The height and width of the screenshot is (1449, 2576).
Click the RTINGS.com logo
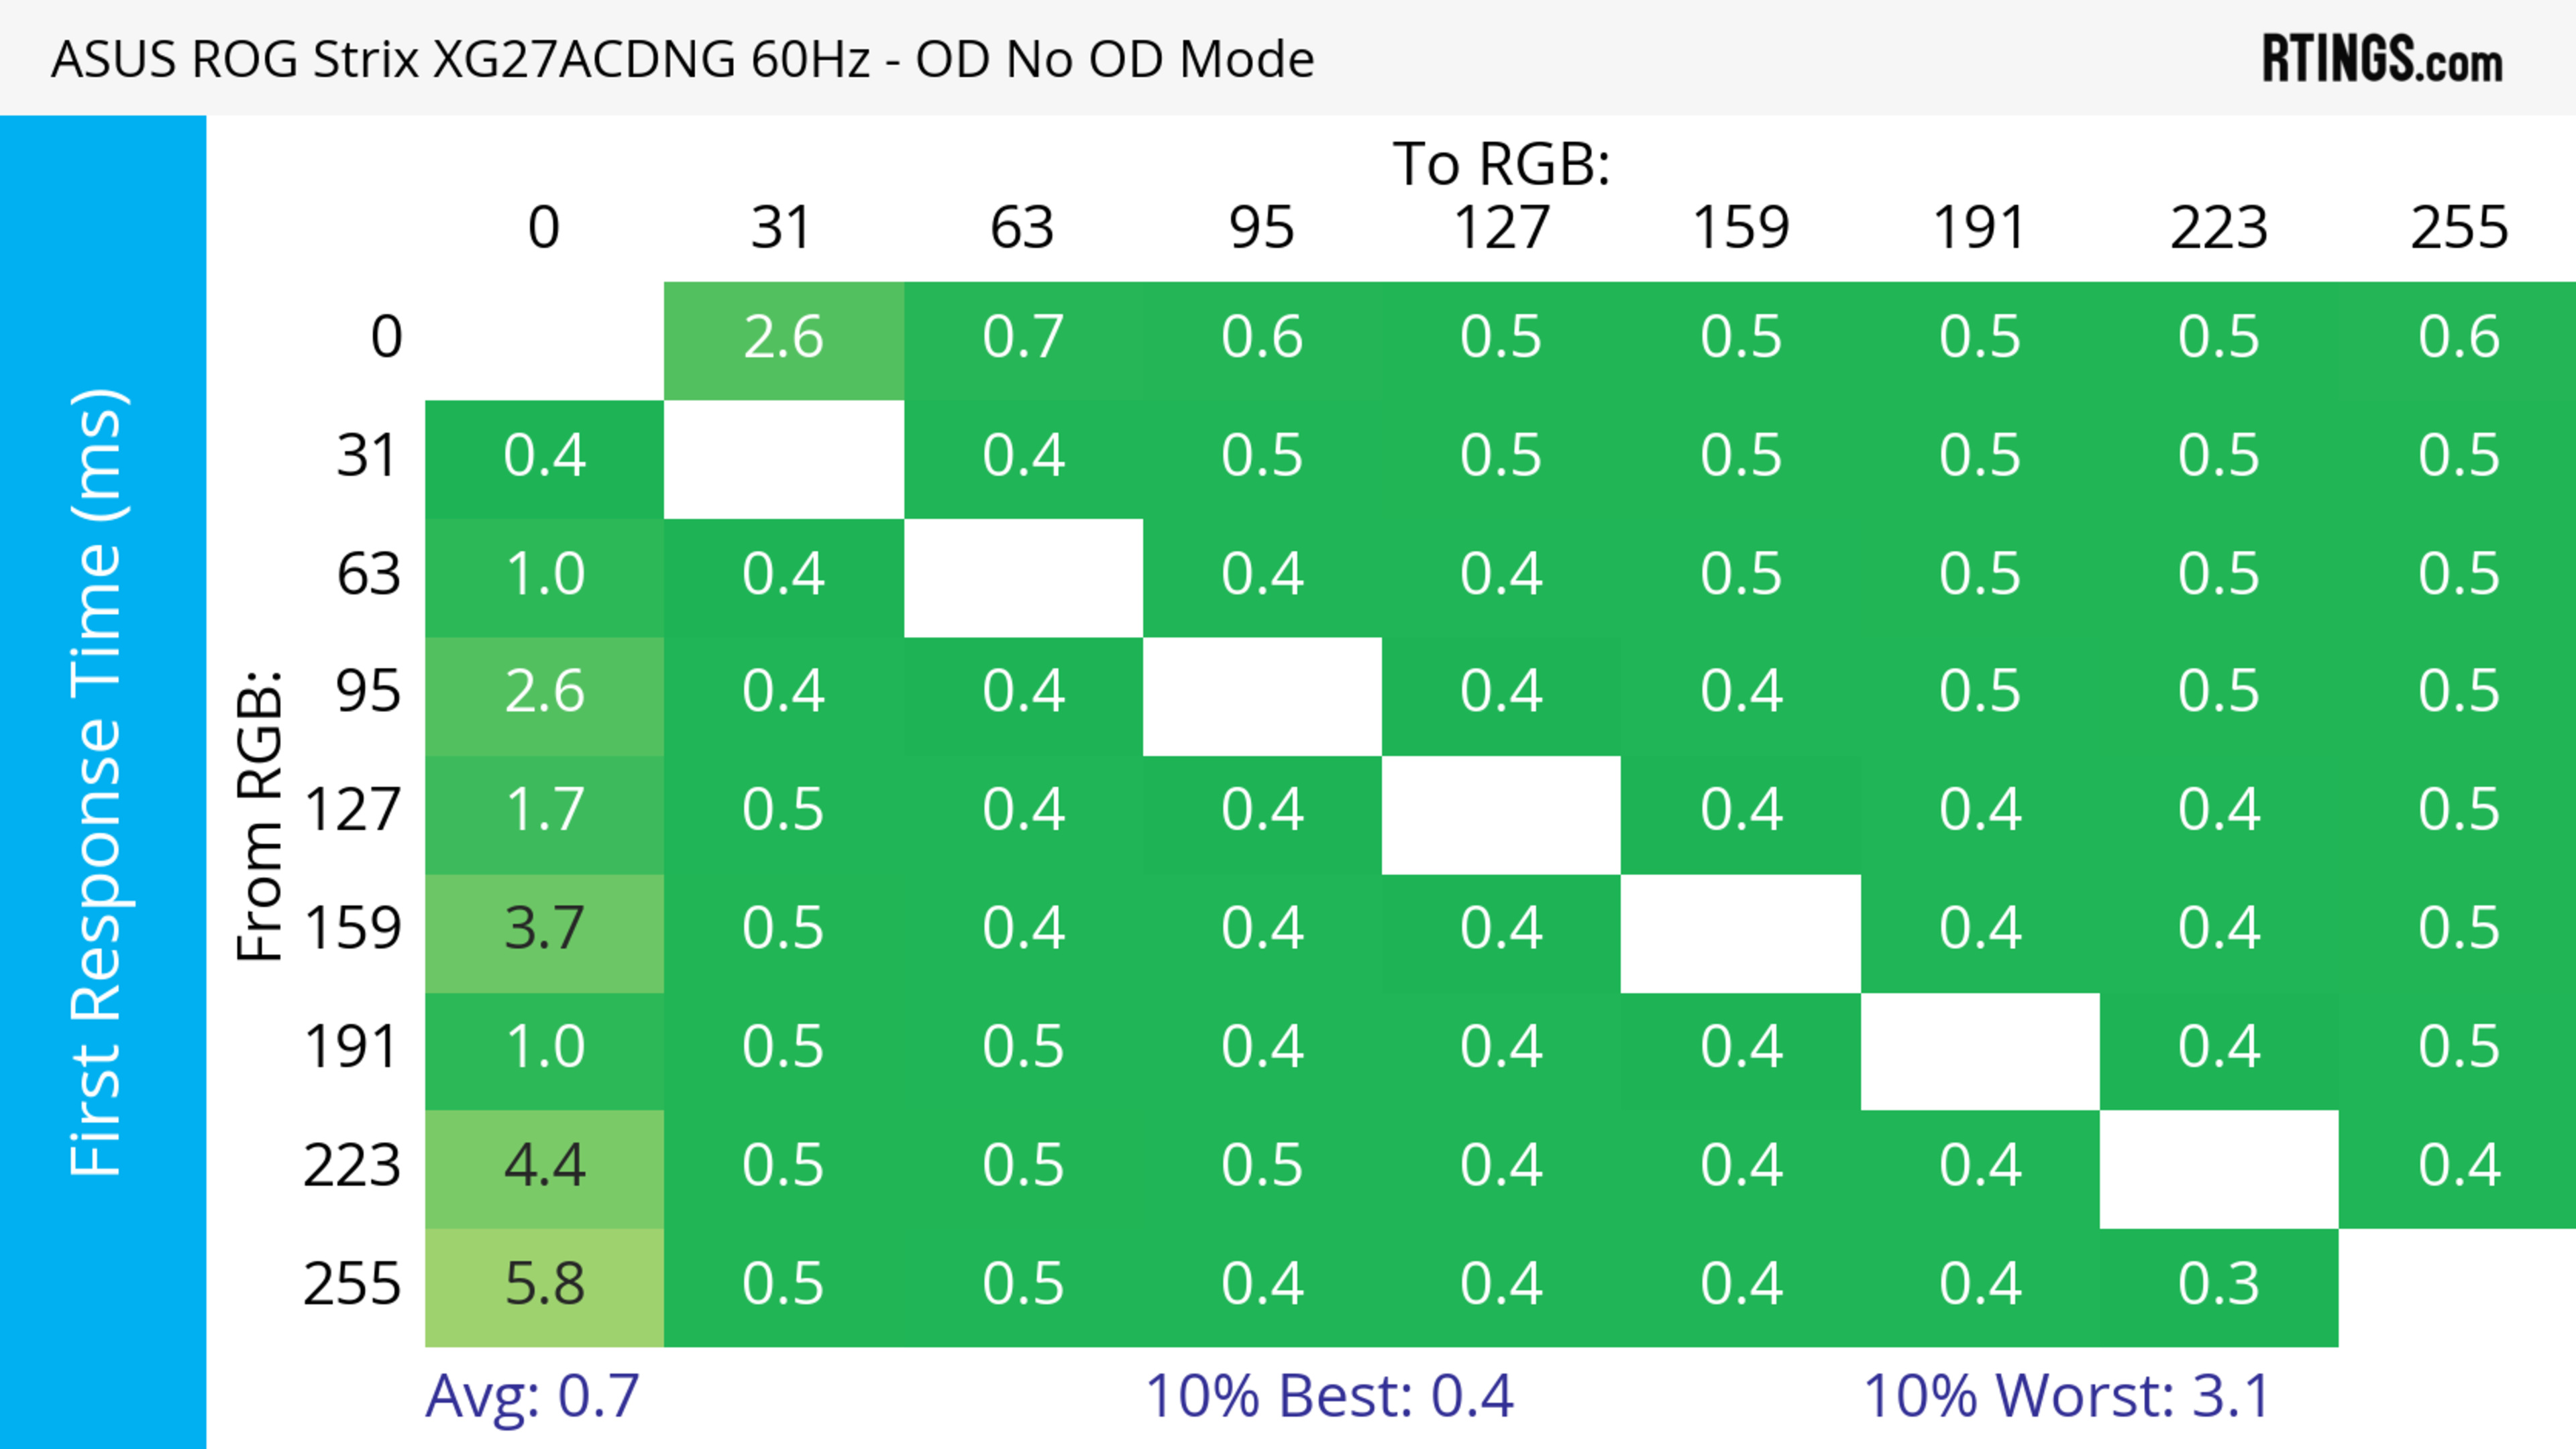pyautogui.click(x=2381, y=59)
